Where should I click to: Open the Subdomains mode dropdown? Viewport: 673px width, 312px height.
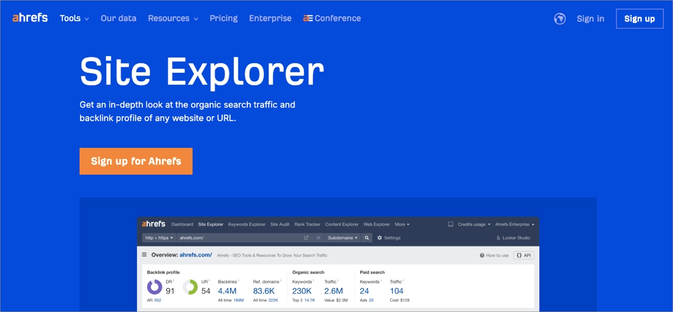(x=342, y=238)
